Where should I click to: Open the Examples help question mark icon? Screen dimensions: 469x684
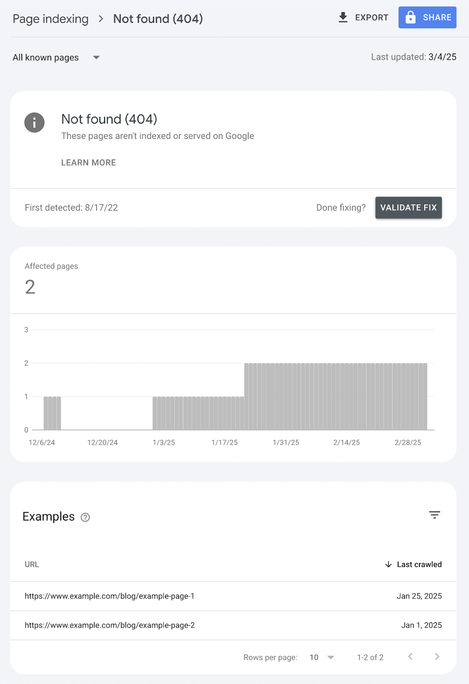85,517
